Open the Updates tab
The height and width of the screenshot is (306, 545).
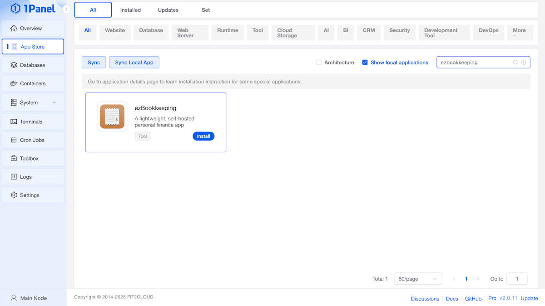coord(168,10)
